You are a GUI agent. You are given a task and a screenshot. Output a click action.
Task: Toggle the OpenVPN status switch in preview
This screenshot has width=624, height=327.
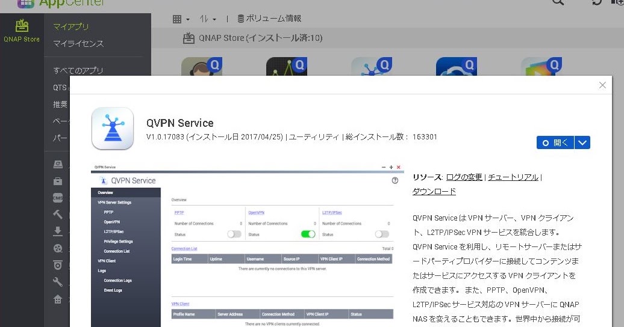point(308,234)
